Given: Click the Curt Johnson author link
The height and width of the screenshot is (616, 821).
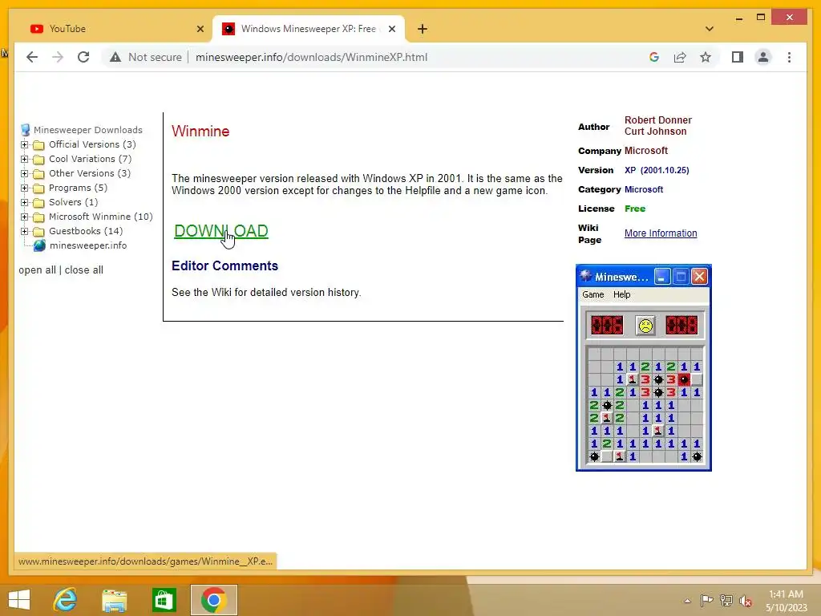Looking at the screenshot, I should [x=655, y=132].
